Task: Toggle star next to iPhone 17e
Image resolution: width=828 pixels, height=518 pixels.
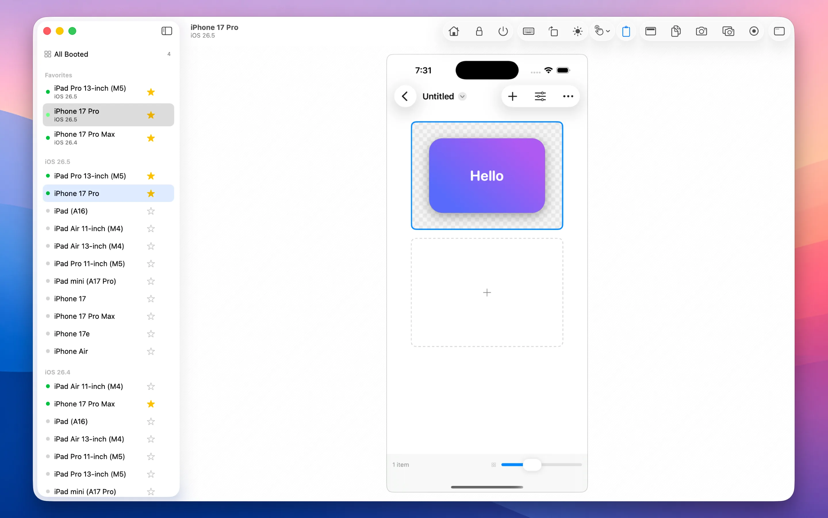Action: (151, 334)
